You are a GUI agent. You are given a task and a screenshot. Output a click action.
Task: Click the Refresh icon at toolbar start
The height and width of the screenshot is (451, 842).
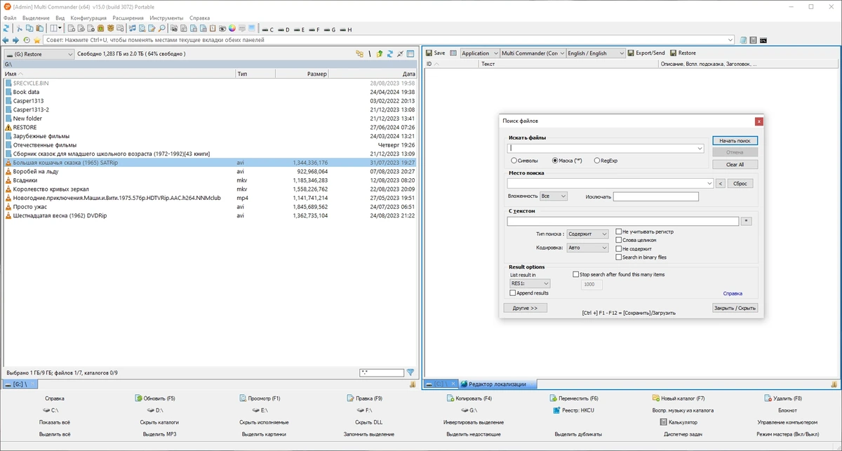(6, 29)
